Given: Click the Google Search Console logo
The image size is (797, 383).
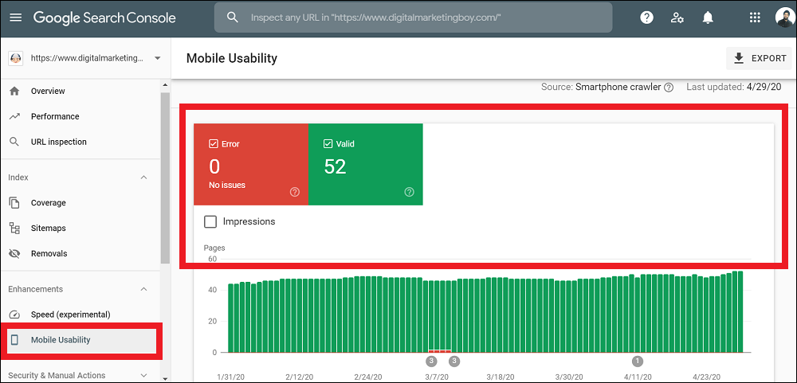Looking at the screenshot, I should (104, 18).
